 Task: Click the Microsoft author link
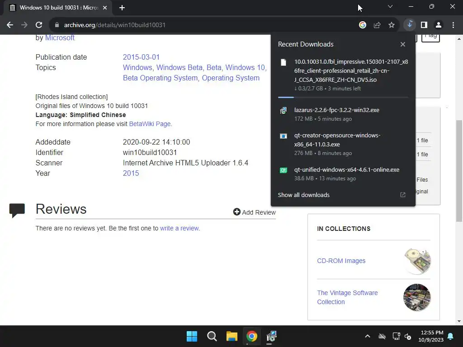pyautogui.click(x=60, y=38)
